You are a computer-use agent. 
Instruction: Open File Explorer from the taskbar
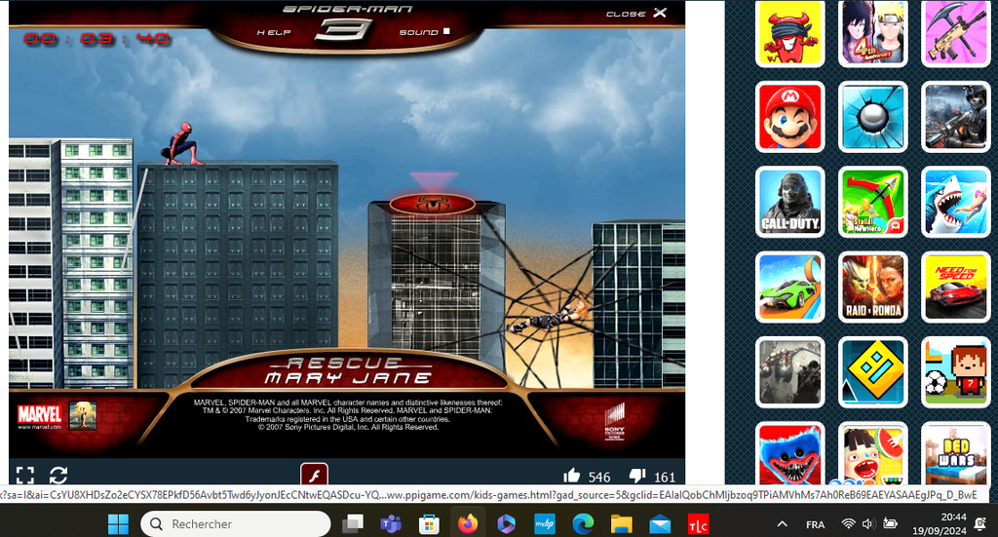coord(621,523)
